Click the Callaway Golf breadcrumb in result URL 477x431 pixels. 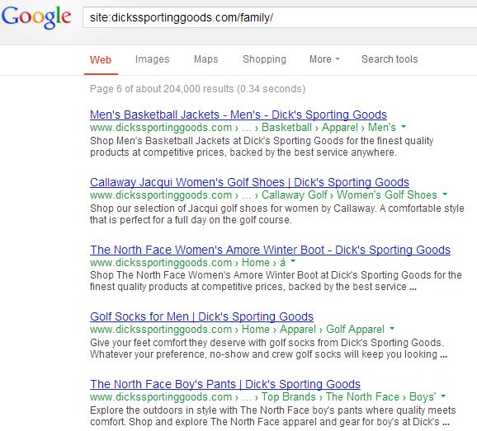pyautogui.click(x=294, y=194)
